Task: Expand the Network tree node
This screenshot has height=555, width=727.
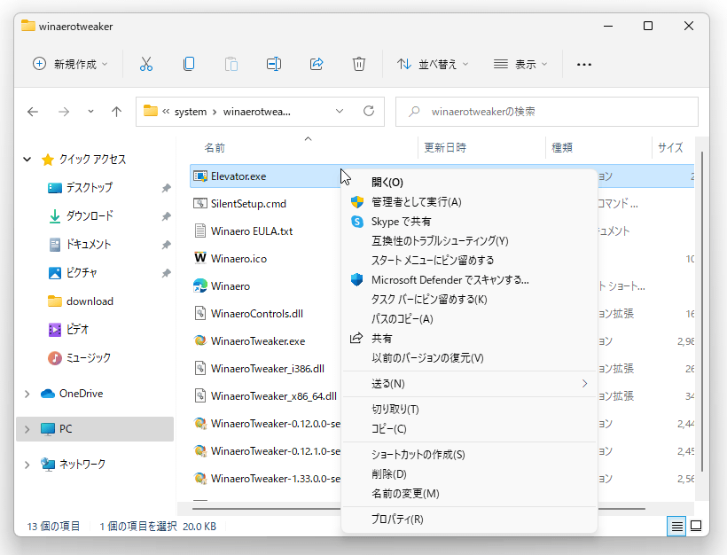Action: pyautogui.click(x=27, y=464)
